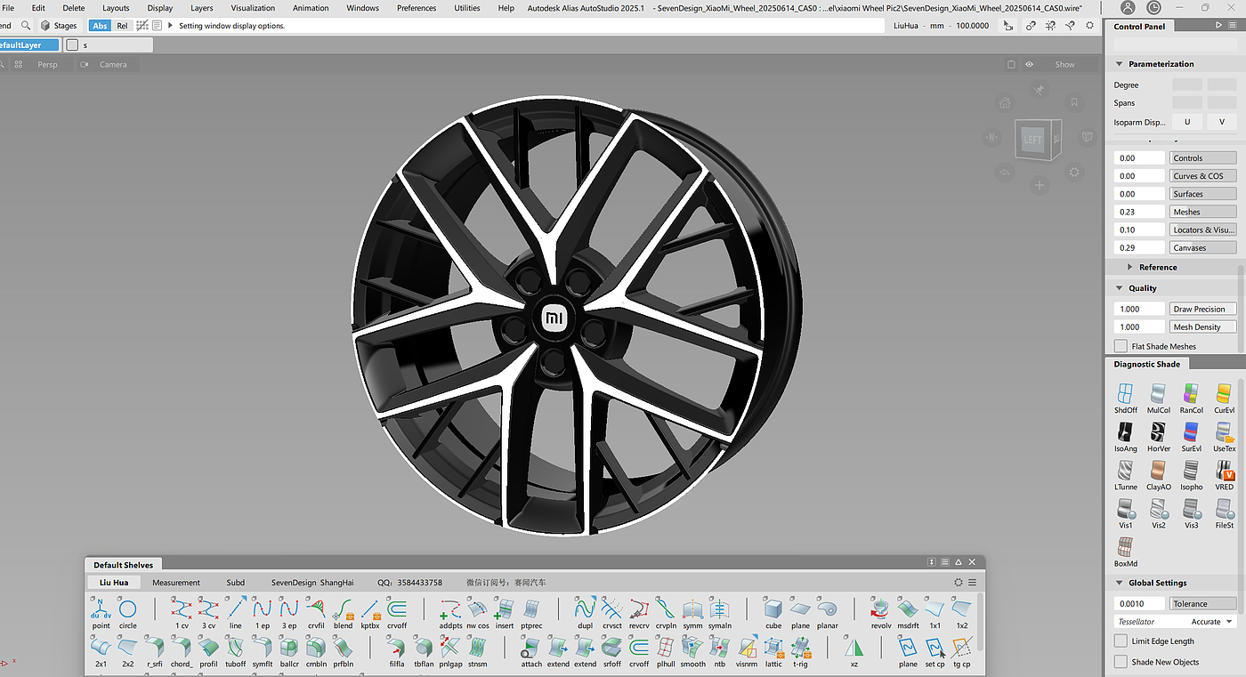The height and width of the screenshot is (677, 1246).
Task: Enable Flat Shade Meshes checkbox
Action: pyautogui.click(x=1121, y=346)
